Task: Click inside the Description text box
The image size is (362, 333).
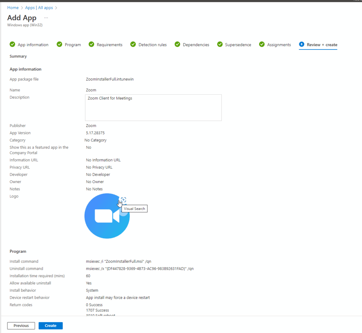Action: (x=153, y=107)
